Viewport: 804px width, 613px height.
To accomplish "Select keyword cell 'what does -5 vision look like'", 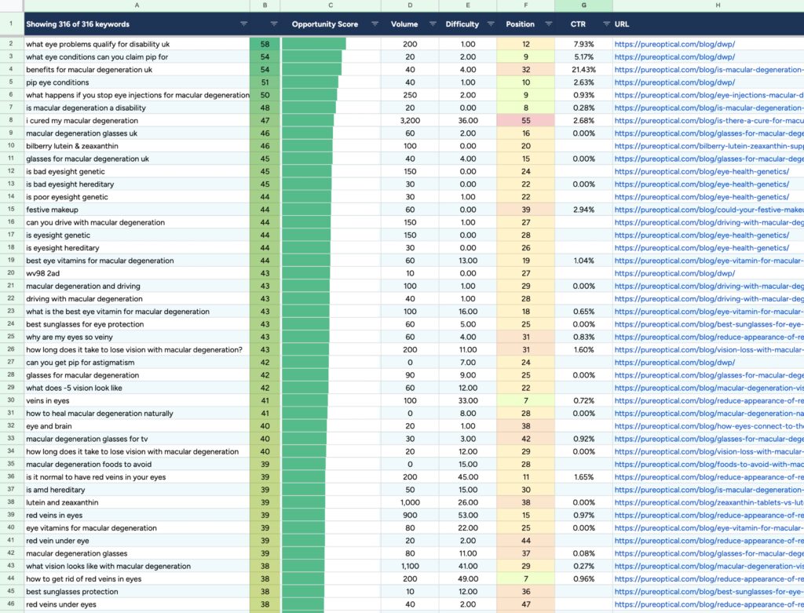I will 137,388.
